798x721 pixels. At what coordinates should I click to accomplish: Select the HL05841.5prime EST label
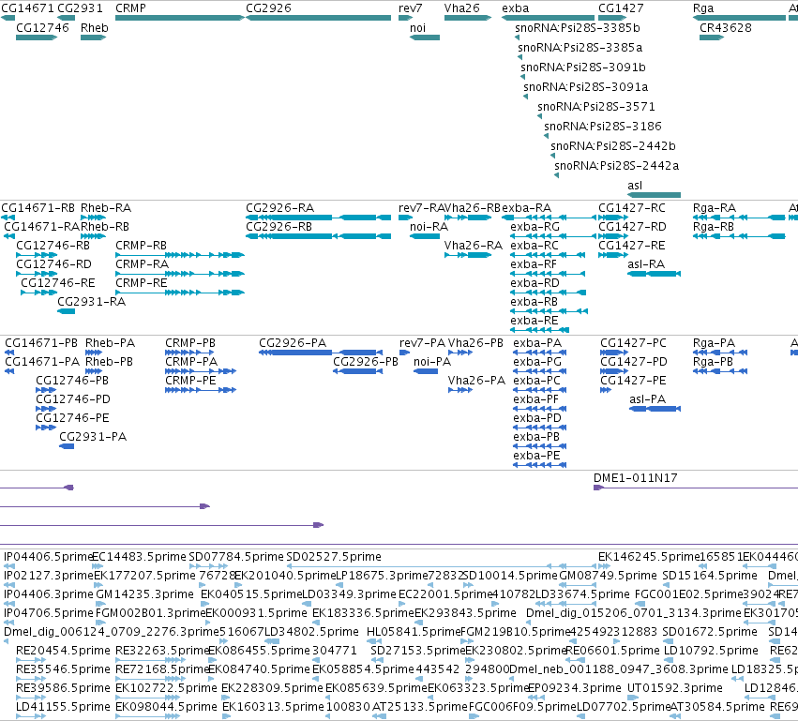(414, 633)
